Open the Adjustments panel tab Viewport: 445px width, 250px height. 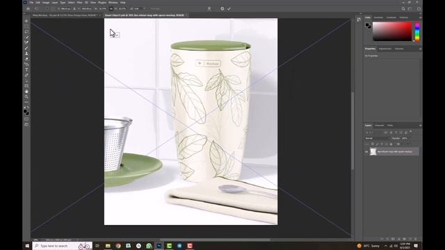click(385, 49)
